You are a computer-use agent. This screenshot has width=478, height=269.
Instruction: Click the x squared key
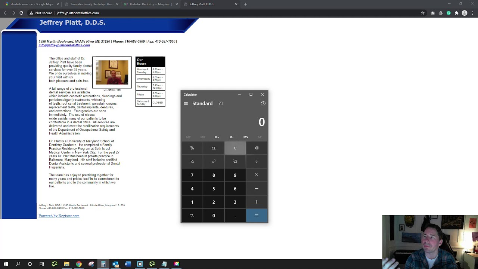214,161
